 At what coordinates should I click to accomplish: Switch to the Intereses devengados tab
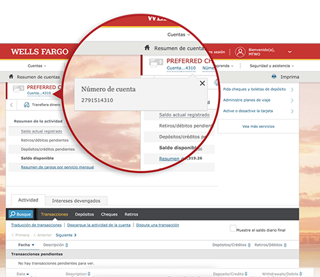tap(76, 201)
